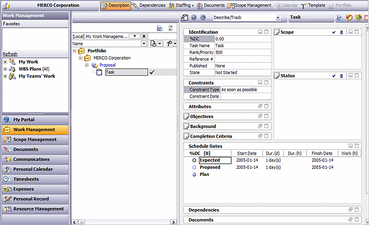The height and width of the screenshot is (225, 369).
Task: Click the Scope panel spell-check 'a' icon
Action: (x=341, y=32)
